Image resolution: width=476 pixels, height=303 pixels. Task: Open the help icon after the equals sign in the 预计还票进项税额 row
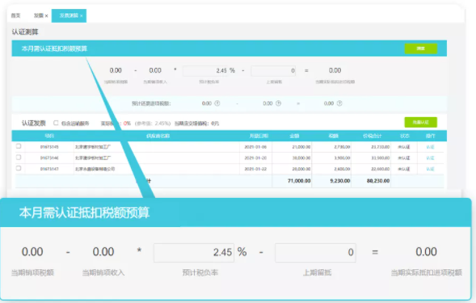(x=339, y=103)
